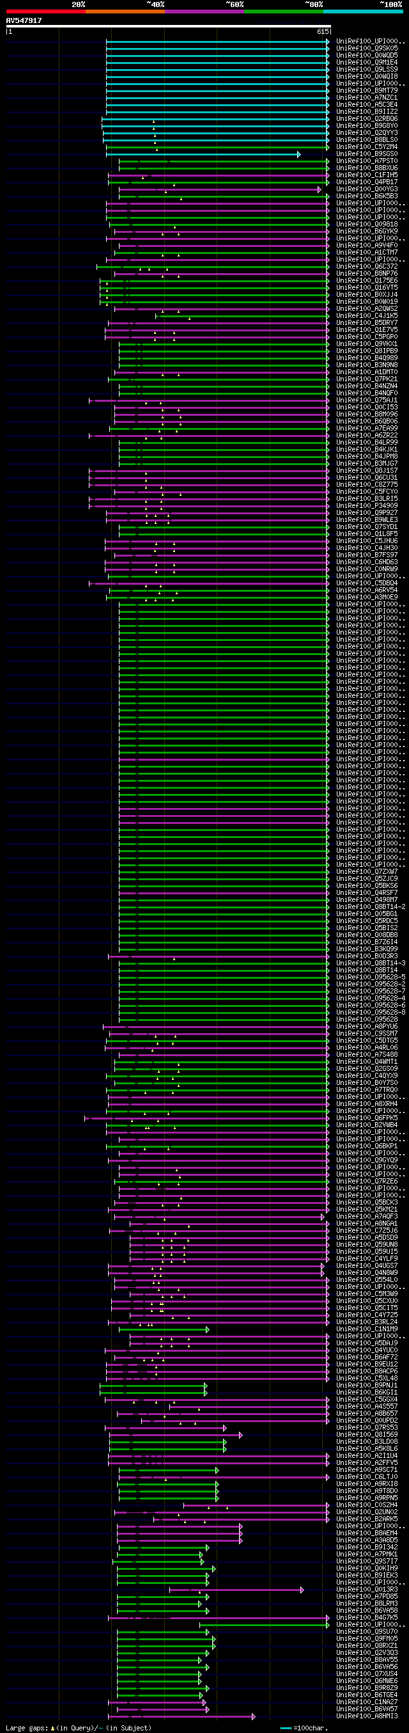Click hit label UniRef100_Q4UGS7
409x1733 pixels.
[367, 1266]
